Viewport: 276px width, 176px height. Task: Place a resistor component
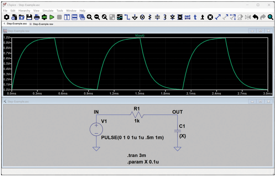[150, 17]
